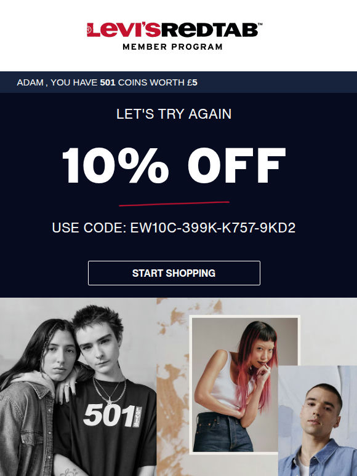Image resolution: width=357 pixels, height=476 pixels.
Task: Click the START SHOPPING button
Action: click(174, 273)
